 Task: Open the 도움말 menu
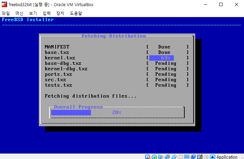tap(76, 13)
